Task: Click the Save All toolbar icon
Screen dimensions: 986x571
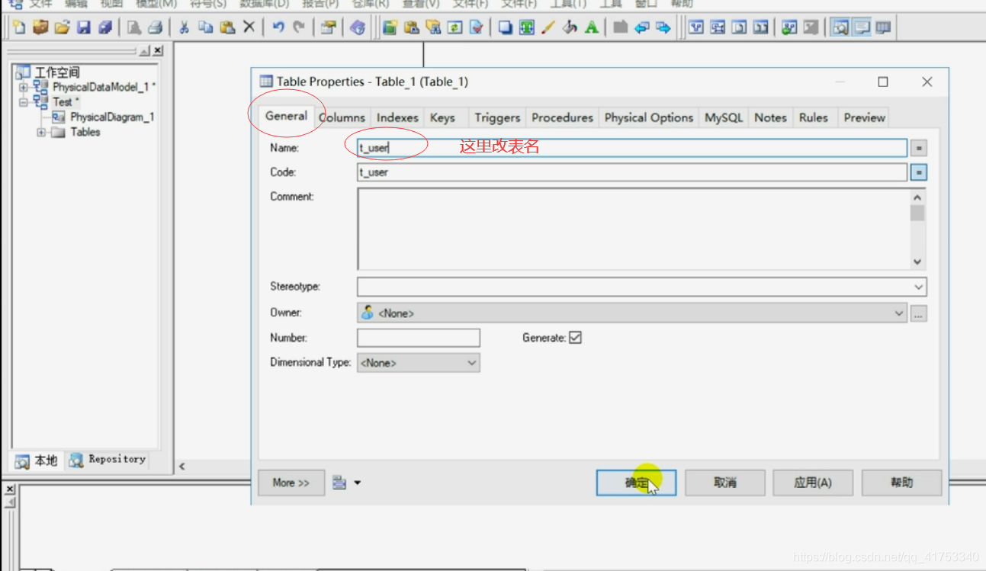Action: pos(105,27)
